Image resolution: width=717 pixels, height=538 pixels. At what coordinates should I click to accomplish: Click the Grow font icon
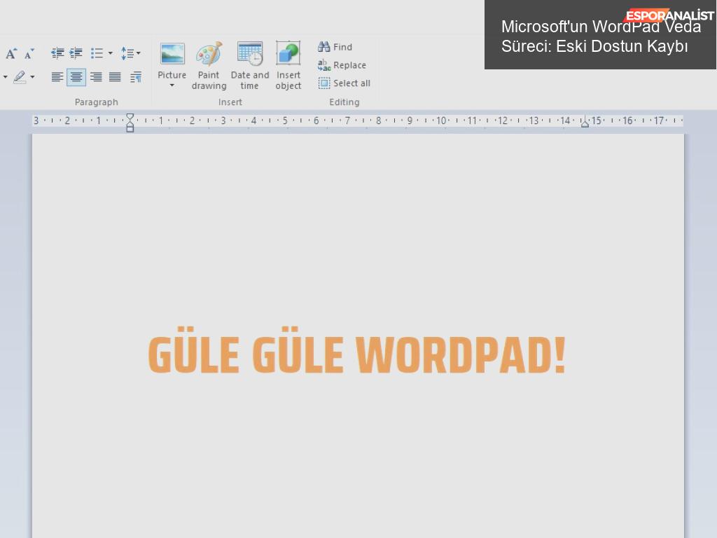tap(11, 54)
